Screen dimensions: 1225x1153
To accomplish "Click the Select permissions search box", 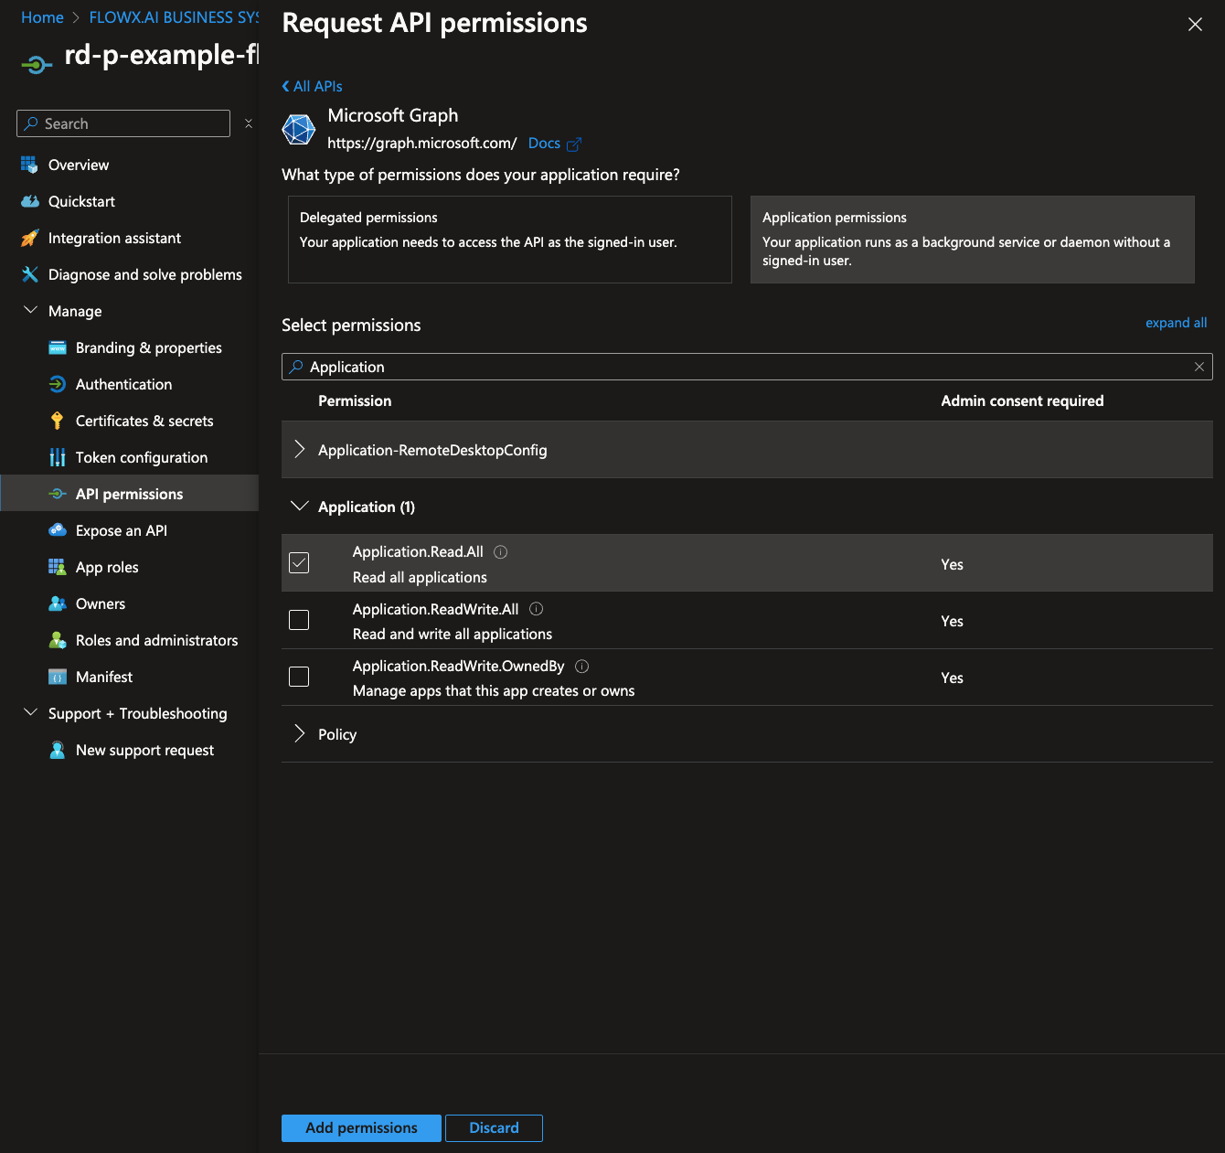I will 747,367.
